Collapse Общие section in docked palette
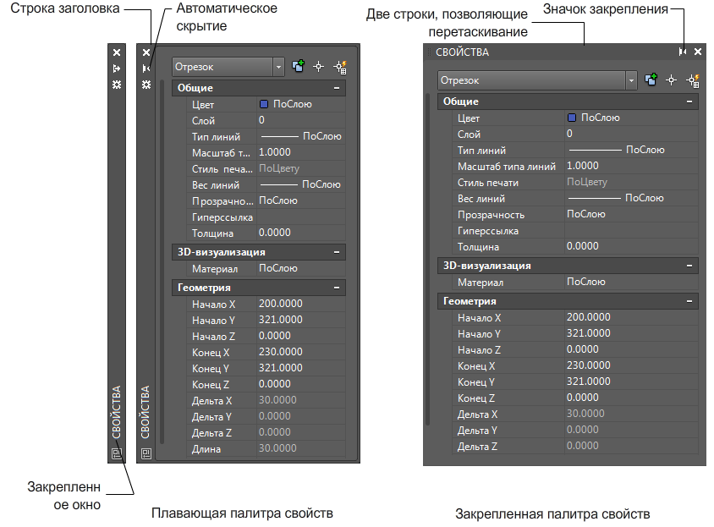714x527 pixels. pyautogui.click(x=689, y=102)
